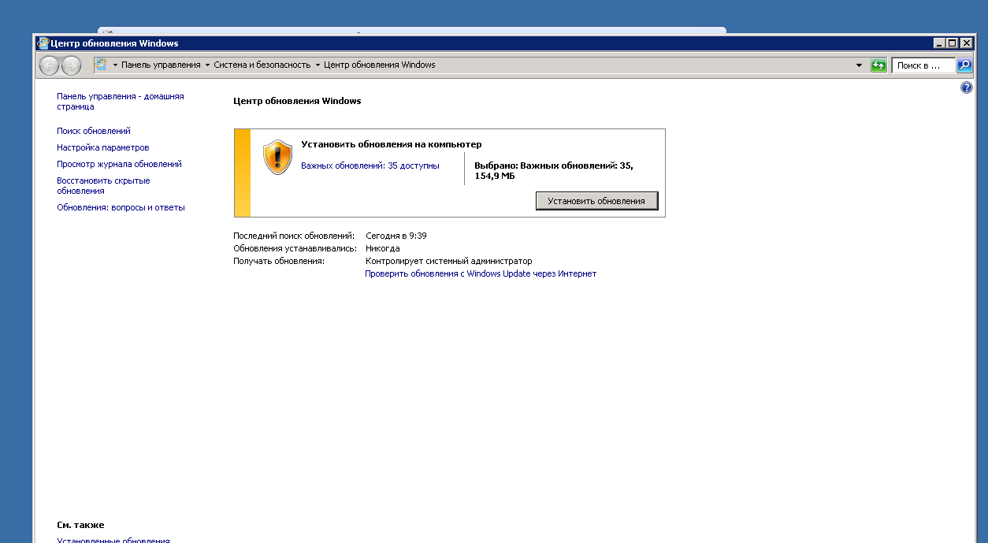Click the Центр обновления Windows page heading

[x=298, y=101]
